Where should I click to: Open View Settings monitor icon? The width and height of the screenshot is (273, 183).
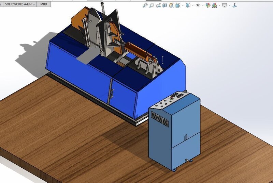(x=224, y=5)
